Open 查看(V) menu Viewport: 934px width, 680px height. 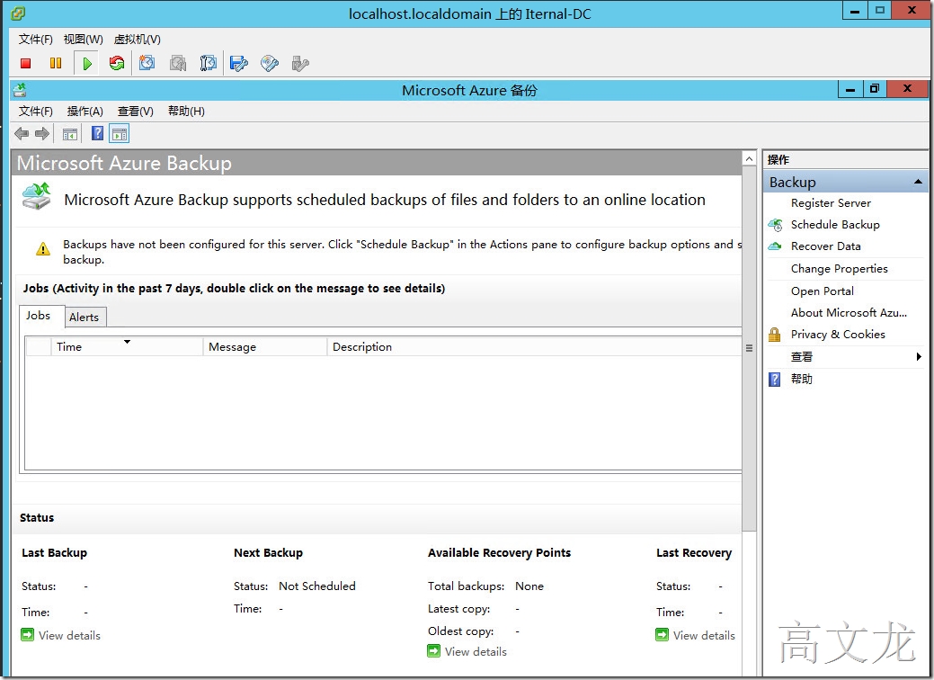pyautogui.click(x=135, y=112)
